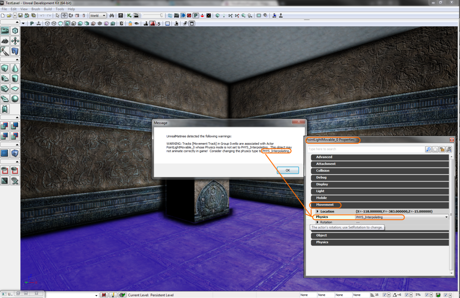Viewport: 460px width, 298px height.
Task: Choose the Curved Staircase brush
Action: click(x=5, y=79)
